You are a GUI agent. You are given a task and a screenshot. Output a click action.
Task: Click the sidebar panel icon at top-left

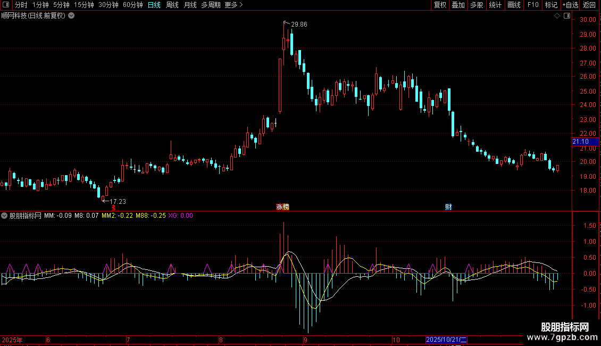6,5
